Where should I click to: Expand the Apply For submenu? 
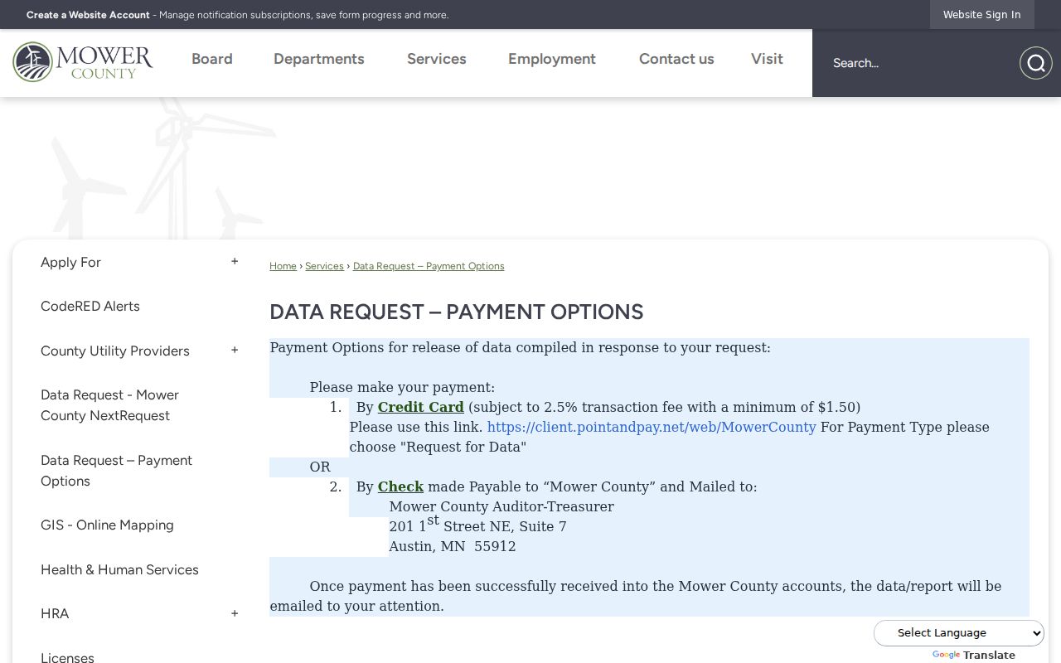click(x=235, y=262)
